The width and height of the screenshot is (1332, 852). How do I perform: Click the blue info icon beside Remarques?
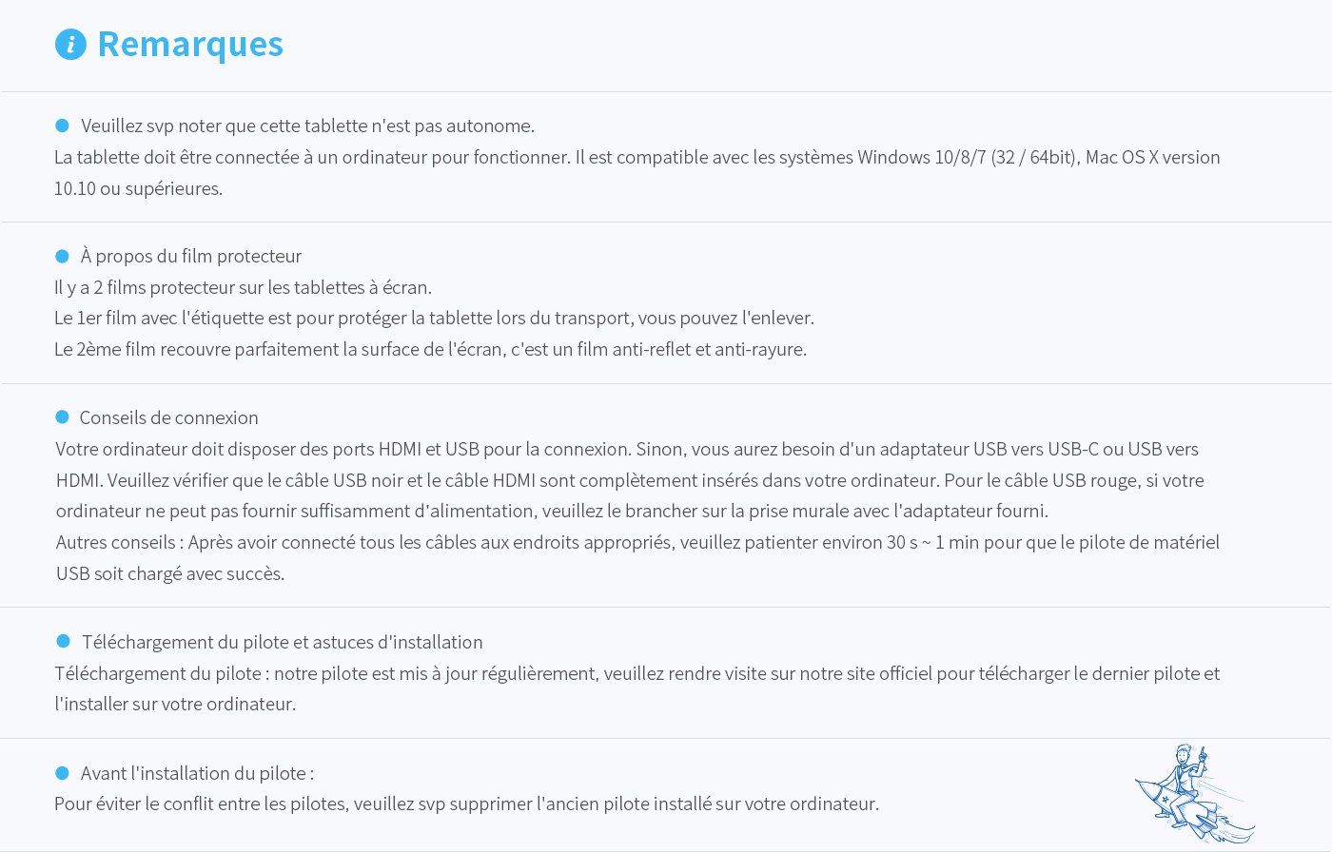[x=70, y=45]
